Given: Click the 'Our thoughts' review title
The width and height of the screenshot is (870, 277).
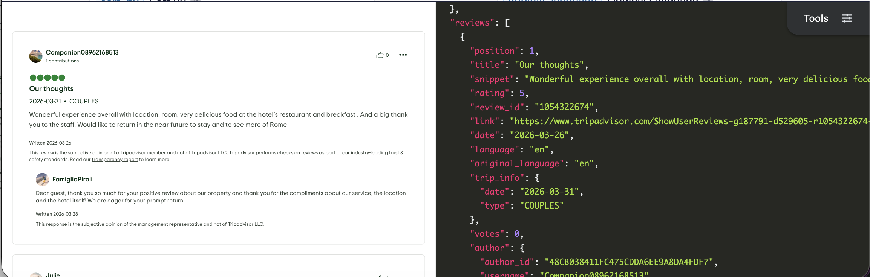Looking at the screenshot, I should tap(51, 89).
